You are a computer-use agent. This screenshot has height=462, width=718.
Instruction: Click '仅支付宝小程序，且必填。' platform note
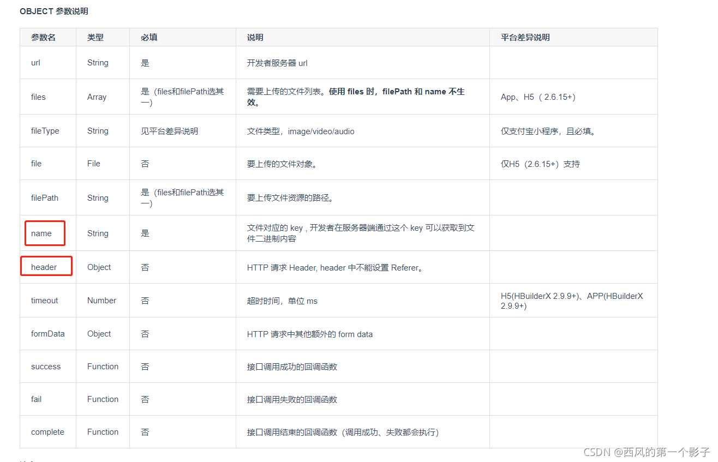pyautogui.click(x=548, y=131)
